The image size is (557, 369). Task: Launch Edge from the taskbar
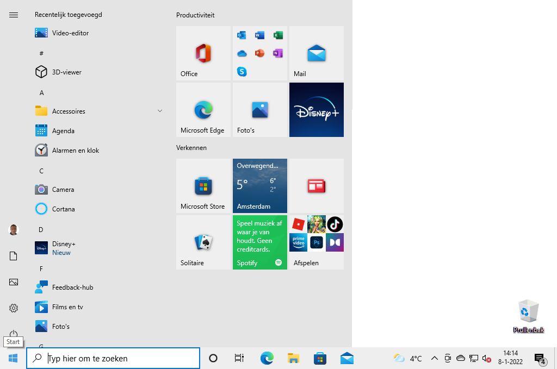(x=267, y=358)
